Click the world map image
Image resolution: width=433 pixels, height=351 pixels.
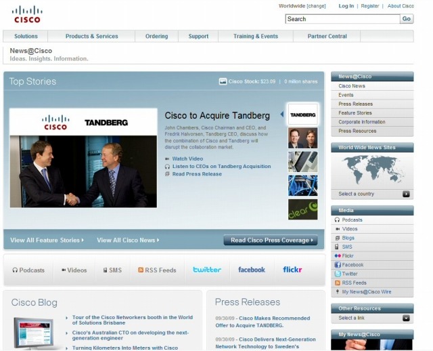pos(372,169)
